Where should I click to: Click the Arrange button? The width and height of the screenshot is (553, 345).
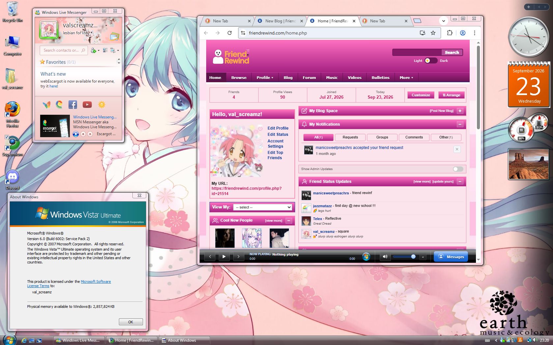coord(451,95)
